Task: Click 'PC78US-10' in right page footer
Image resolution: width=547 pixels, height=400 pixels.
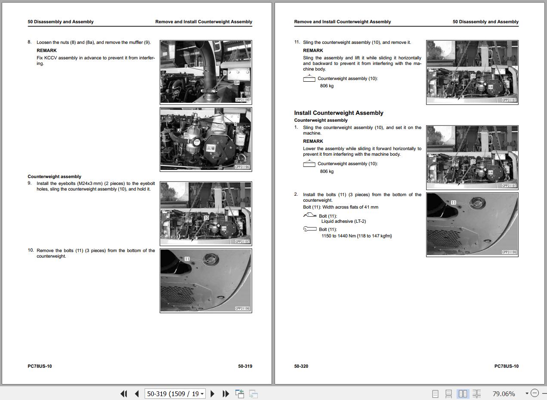Action: [x=507, y=366]
